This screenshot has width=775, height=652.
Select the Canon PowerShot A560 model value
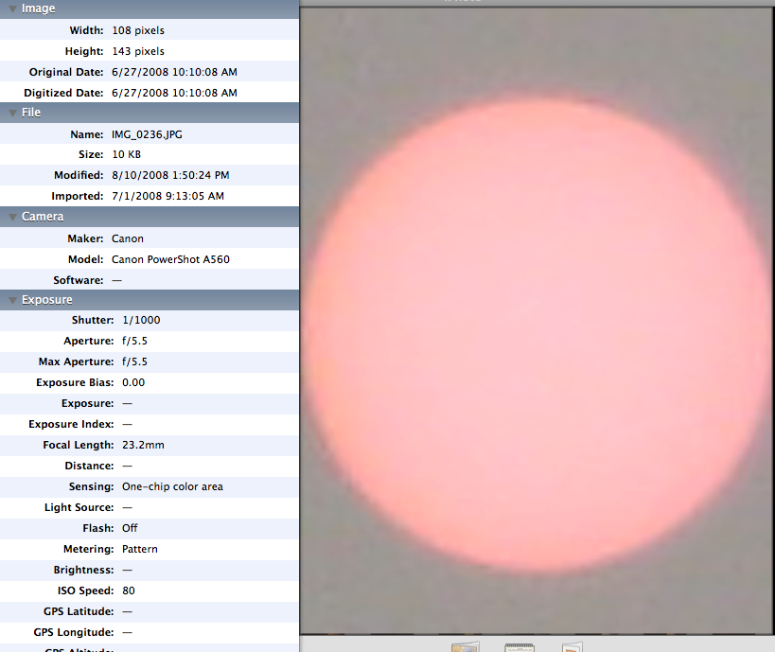point(170,259)
